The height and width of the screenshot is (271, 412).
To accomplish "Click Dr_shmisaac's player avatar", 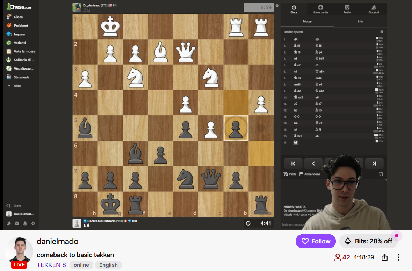I will (x=77, y=7).
